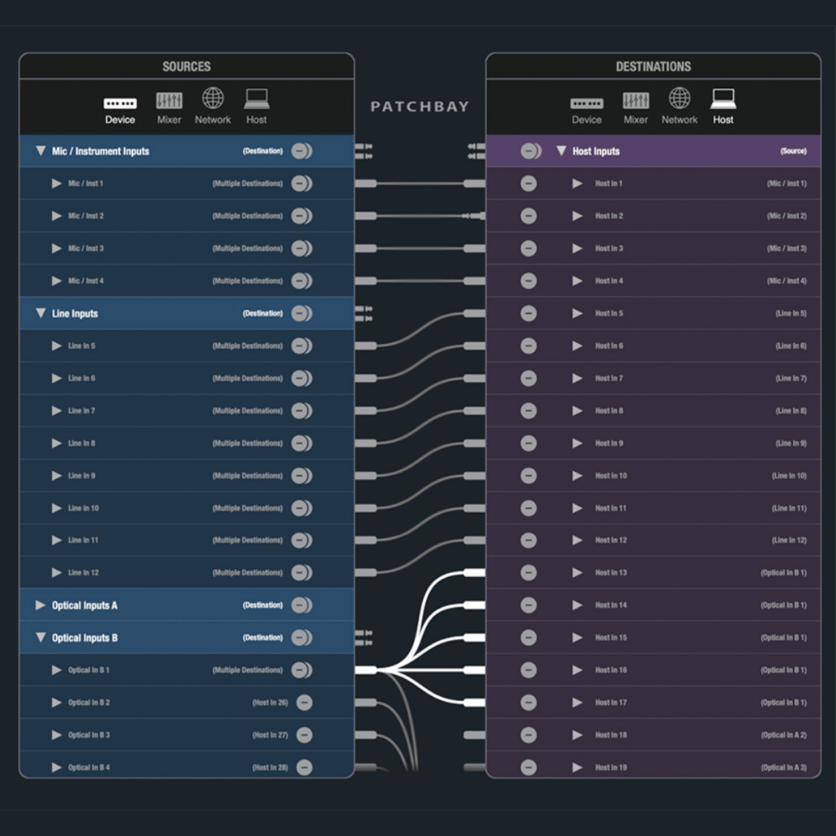Select the Mixer icon in Sources panel

(169, 101)
